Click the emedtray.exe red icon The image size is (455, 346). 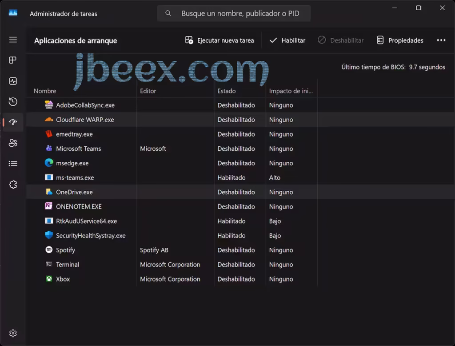pyautogui.click(x=49, y=133)
